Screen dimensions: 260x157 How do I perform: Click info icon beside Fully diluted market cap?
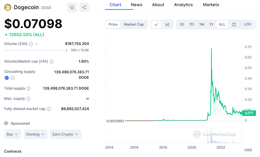point(49,109)
